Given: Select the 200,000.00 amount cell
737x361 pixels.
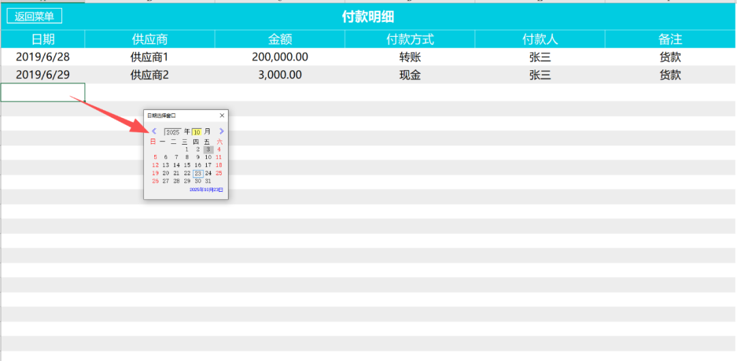Looking at the screenshot, I should [280, 57].
